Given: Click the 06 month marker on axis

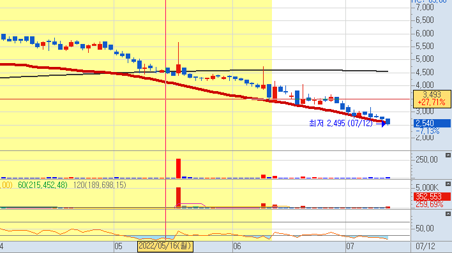Looking at the screenshot, I should click(x=237, y=247).
